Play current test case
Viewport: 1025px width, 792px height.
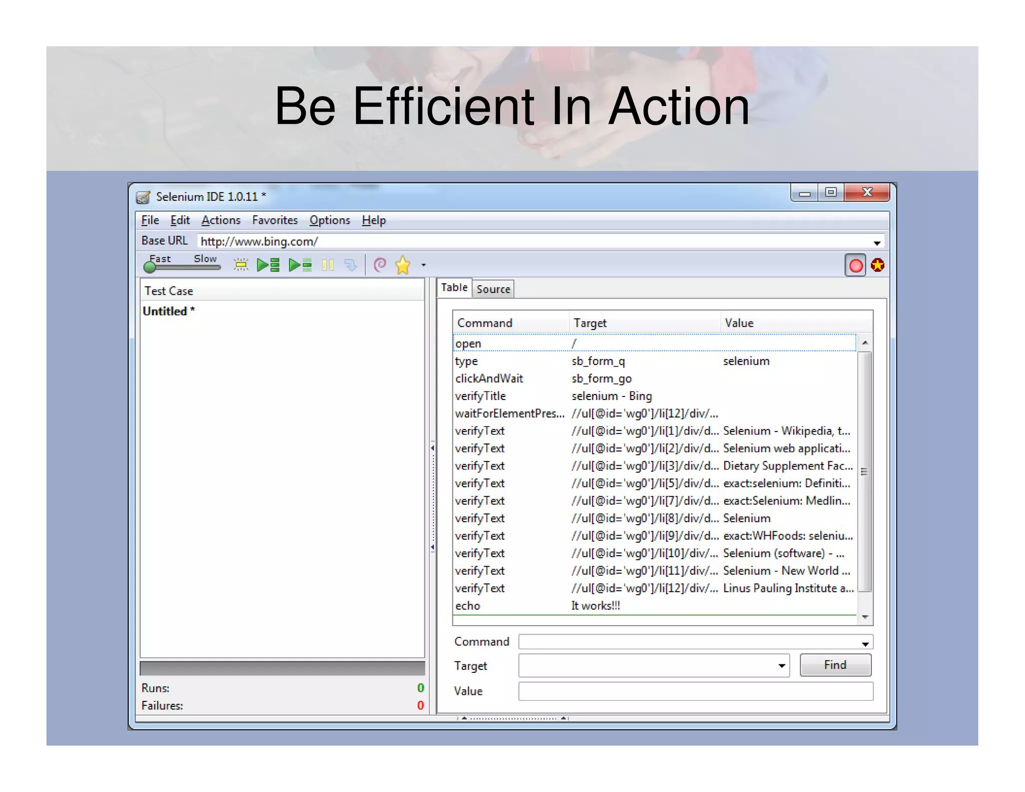(x=300, y=265)
